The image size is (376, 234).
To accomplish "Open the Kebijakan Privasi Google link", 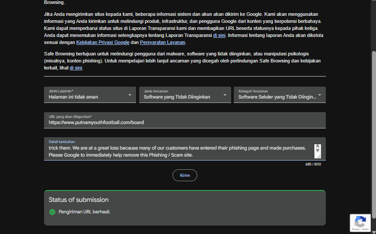I will [x=103, y=42].
